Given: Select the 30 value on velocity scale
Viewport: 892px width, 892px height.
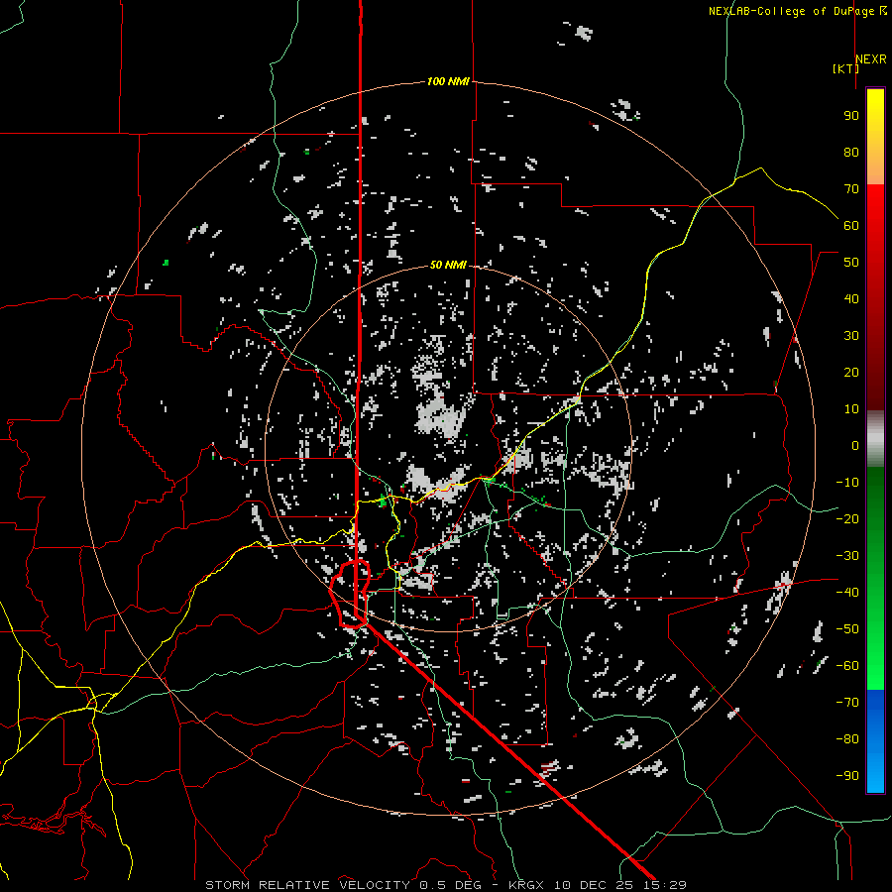Looking at the screenshot, I should tap(851, 336).
